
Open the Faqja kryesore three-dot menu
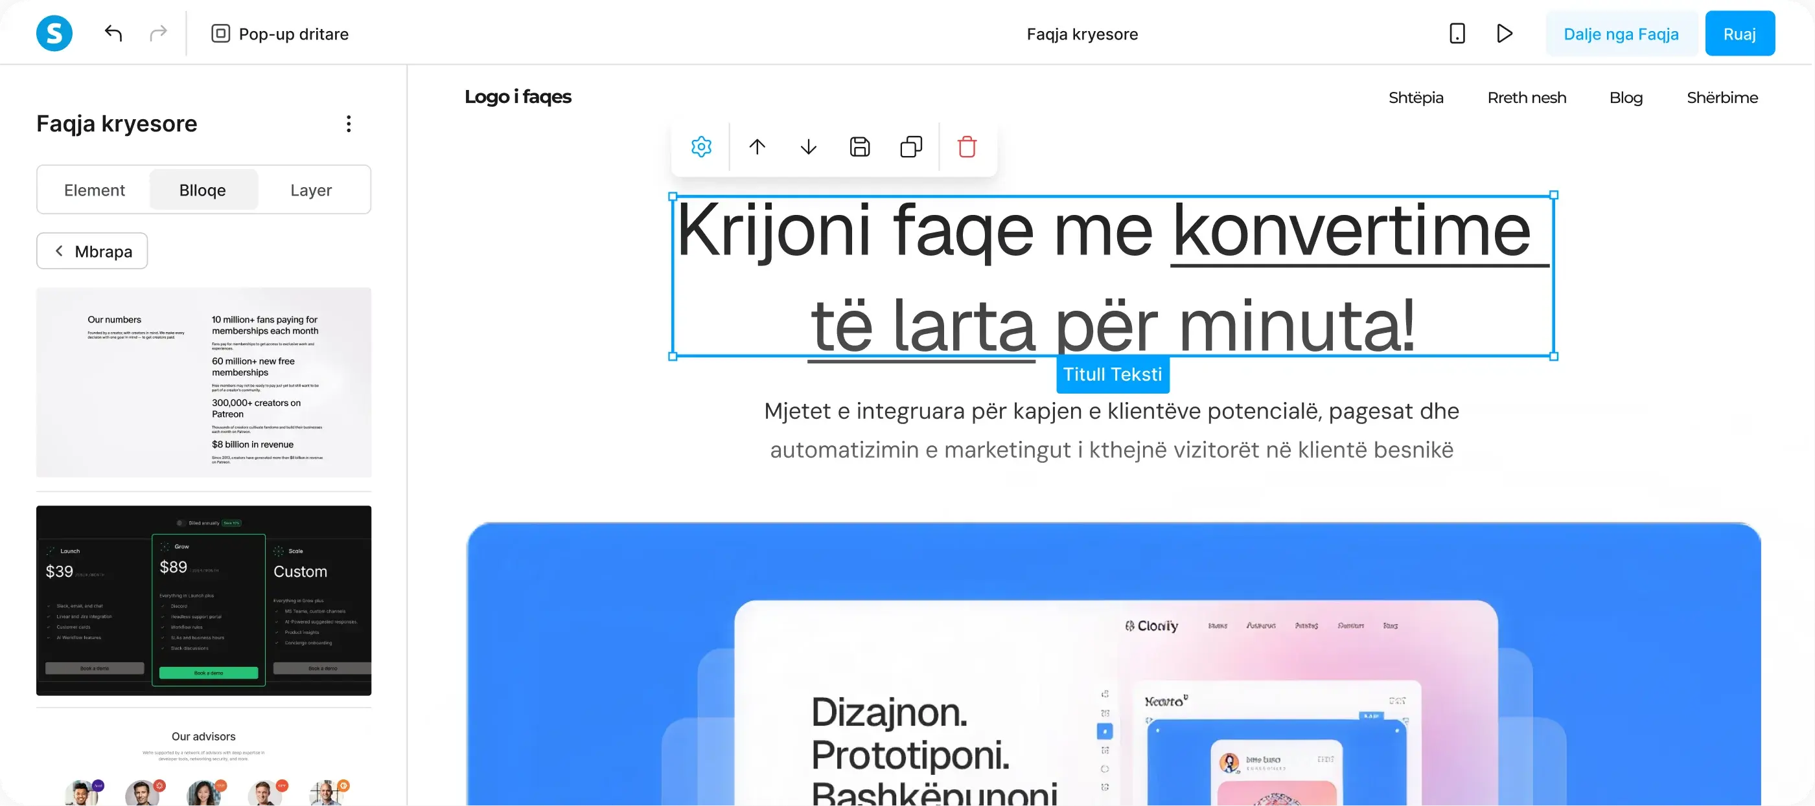pos(348,123)
